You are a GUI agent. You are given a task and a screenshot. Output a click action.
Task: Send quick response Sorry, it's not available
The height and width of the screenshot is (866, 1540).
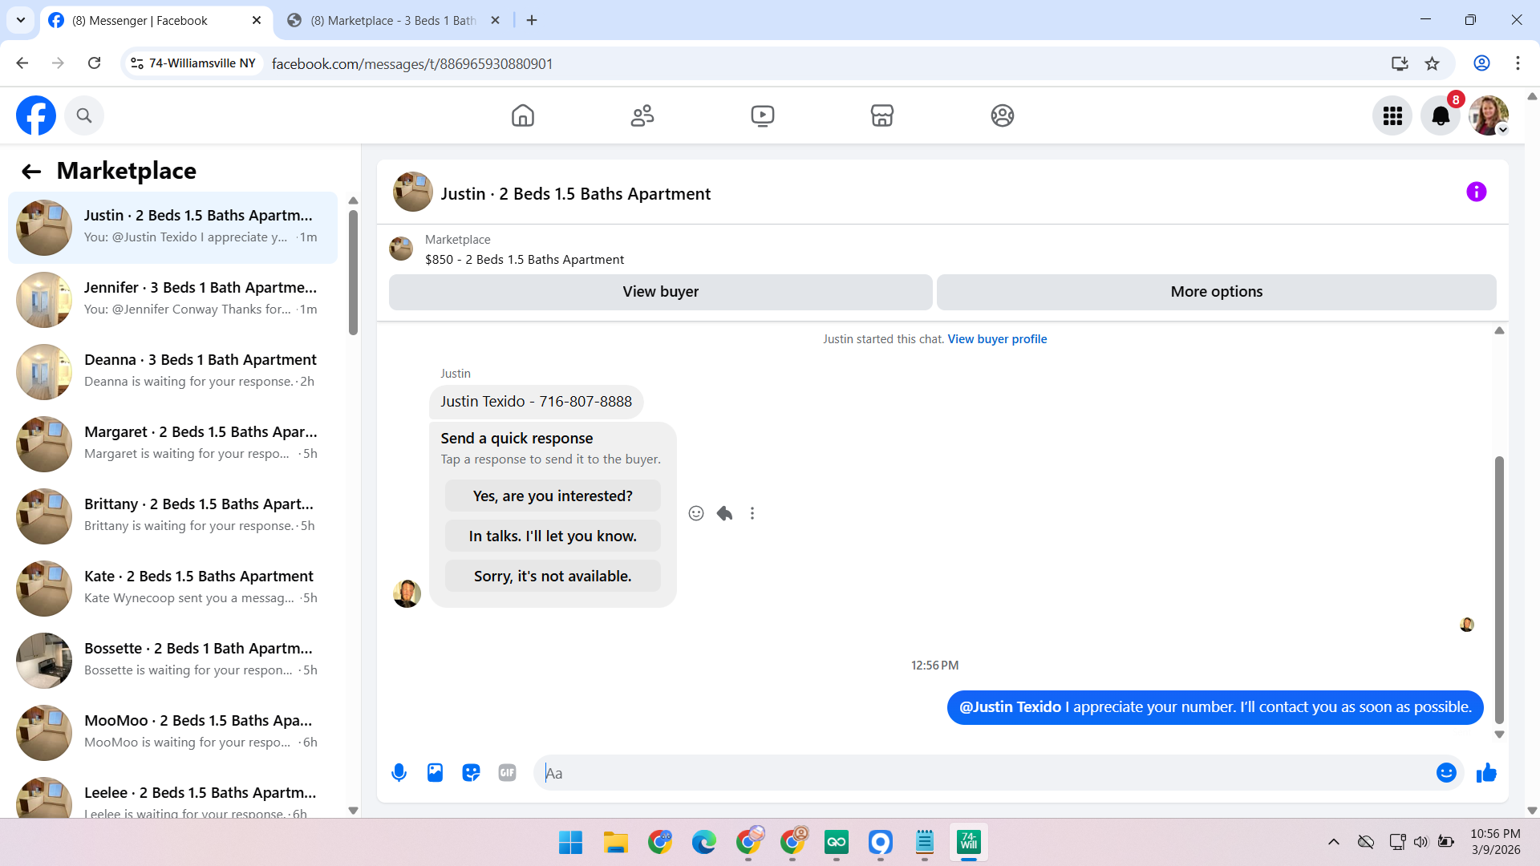(553, 577)
